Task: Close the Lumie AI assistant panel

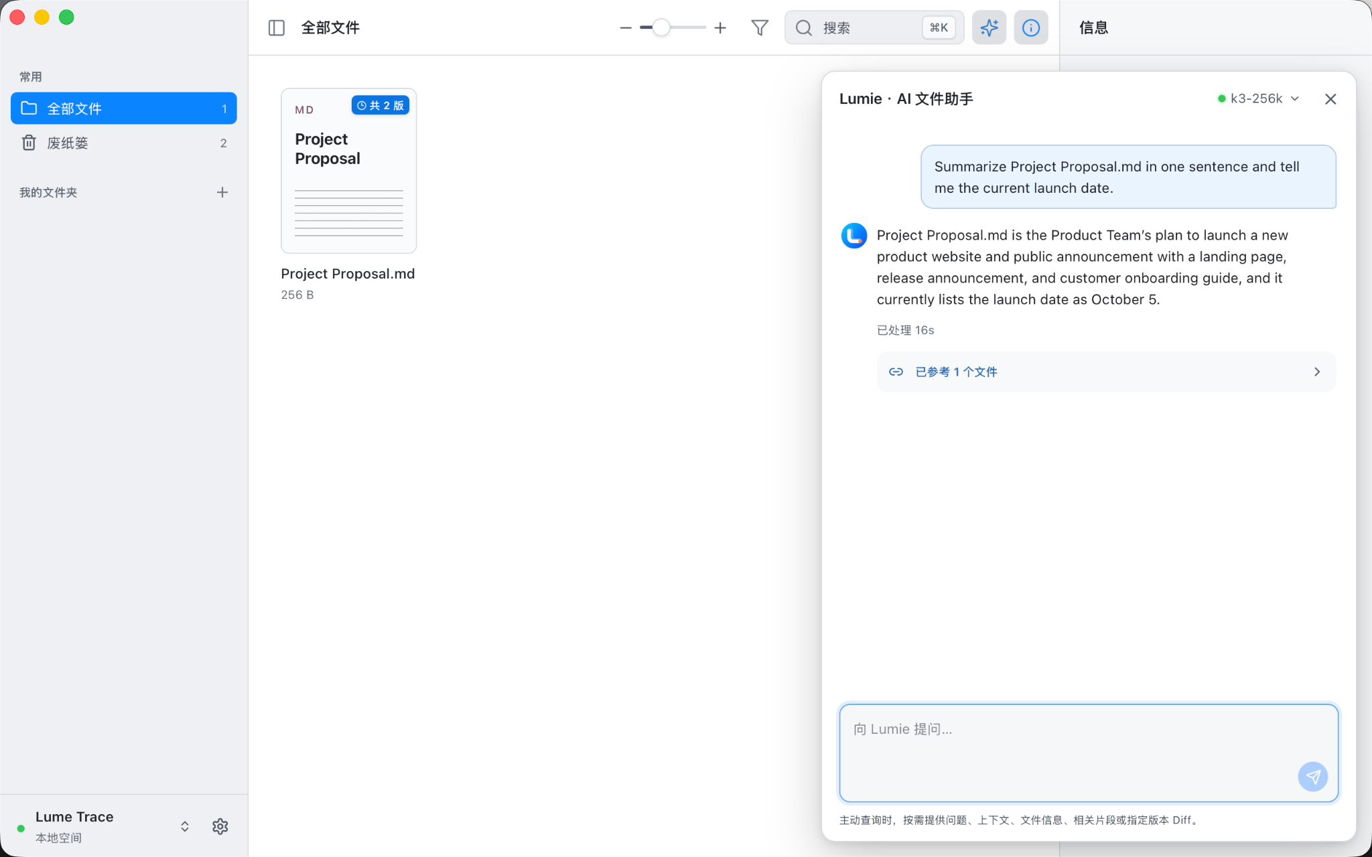Action: [x=1330, y=99]
